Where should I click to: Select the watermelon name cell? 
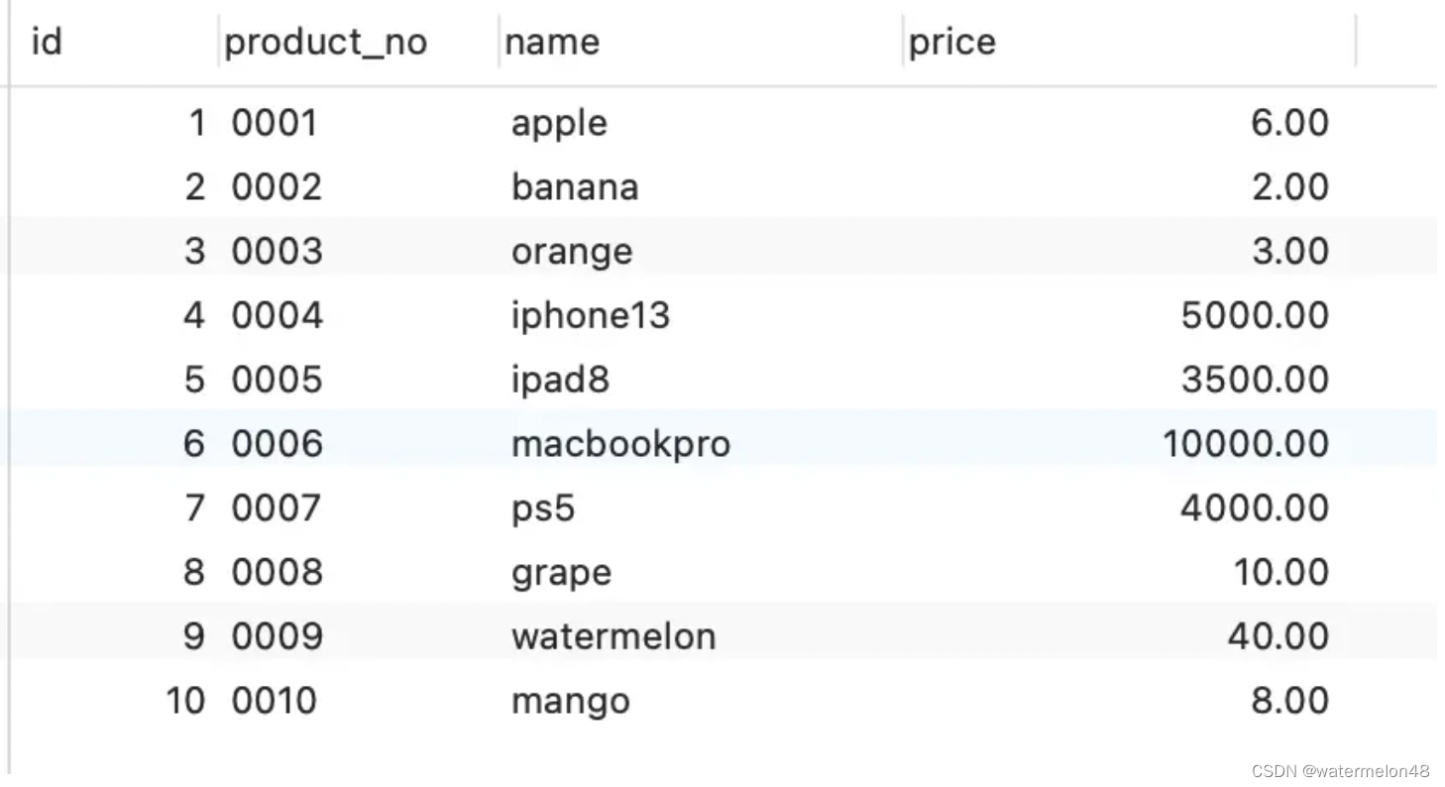click(x=613, y=636)
